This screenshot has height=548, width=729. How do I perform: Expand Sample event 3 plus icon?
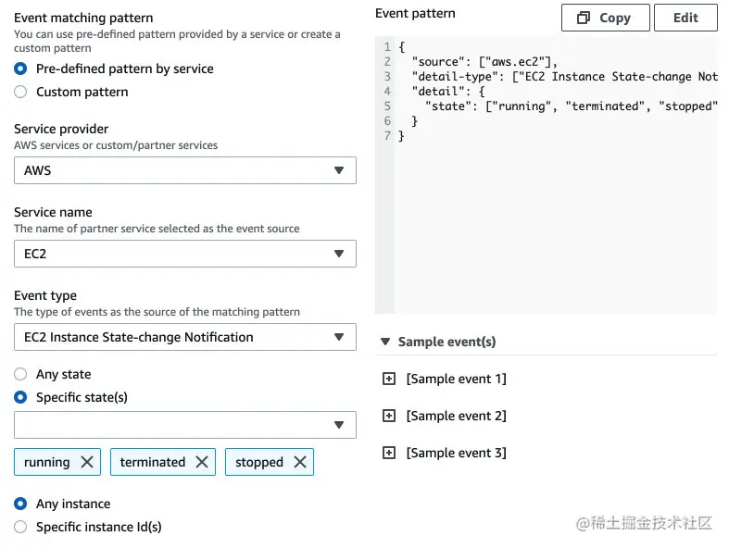click(389, 453)
